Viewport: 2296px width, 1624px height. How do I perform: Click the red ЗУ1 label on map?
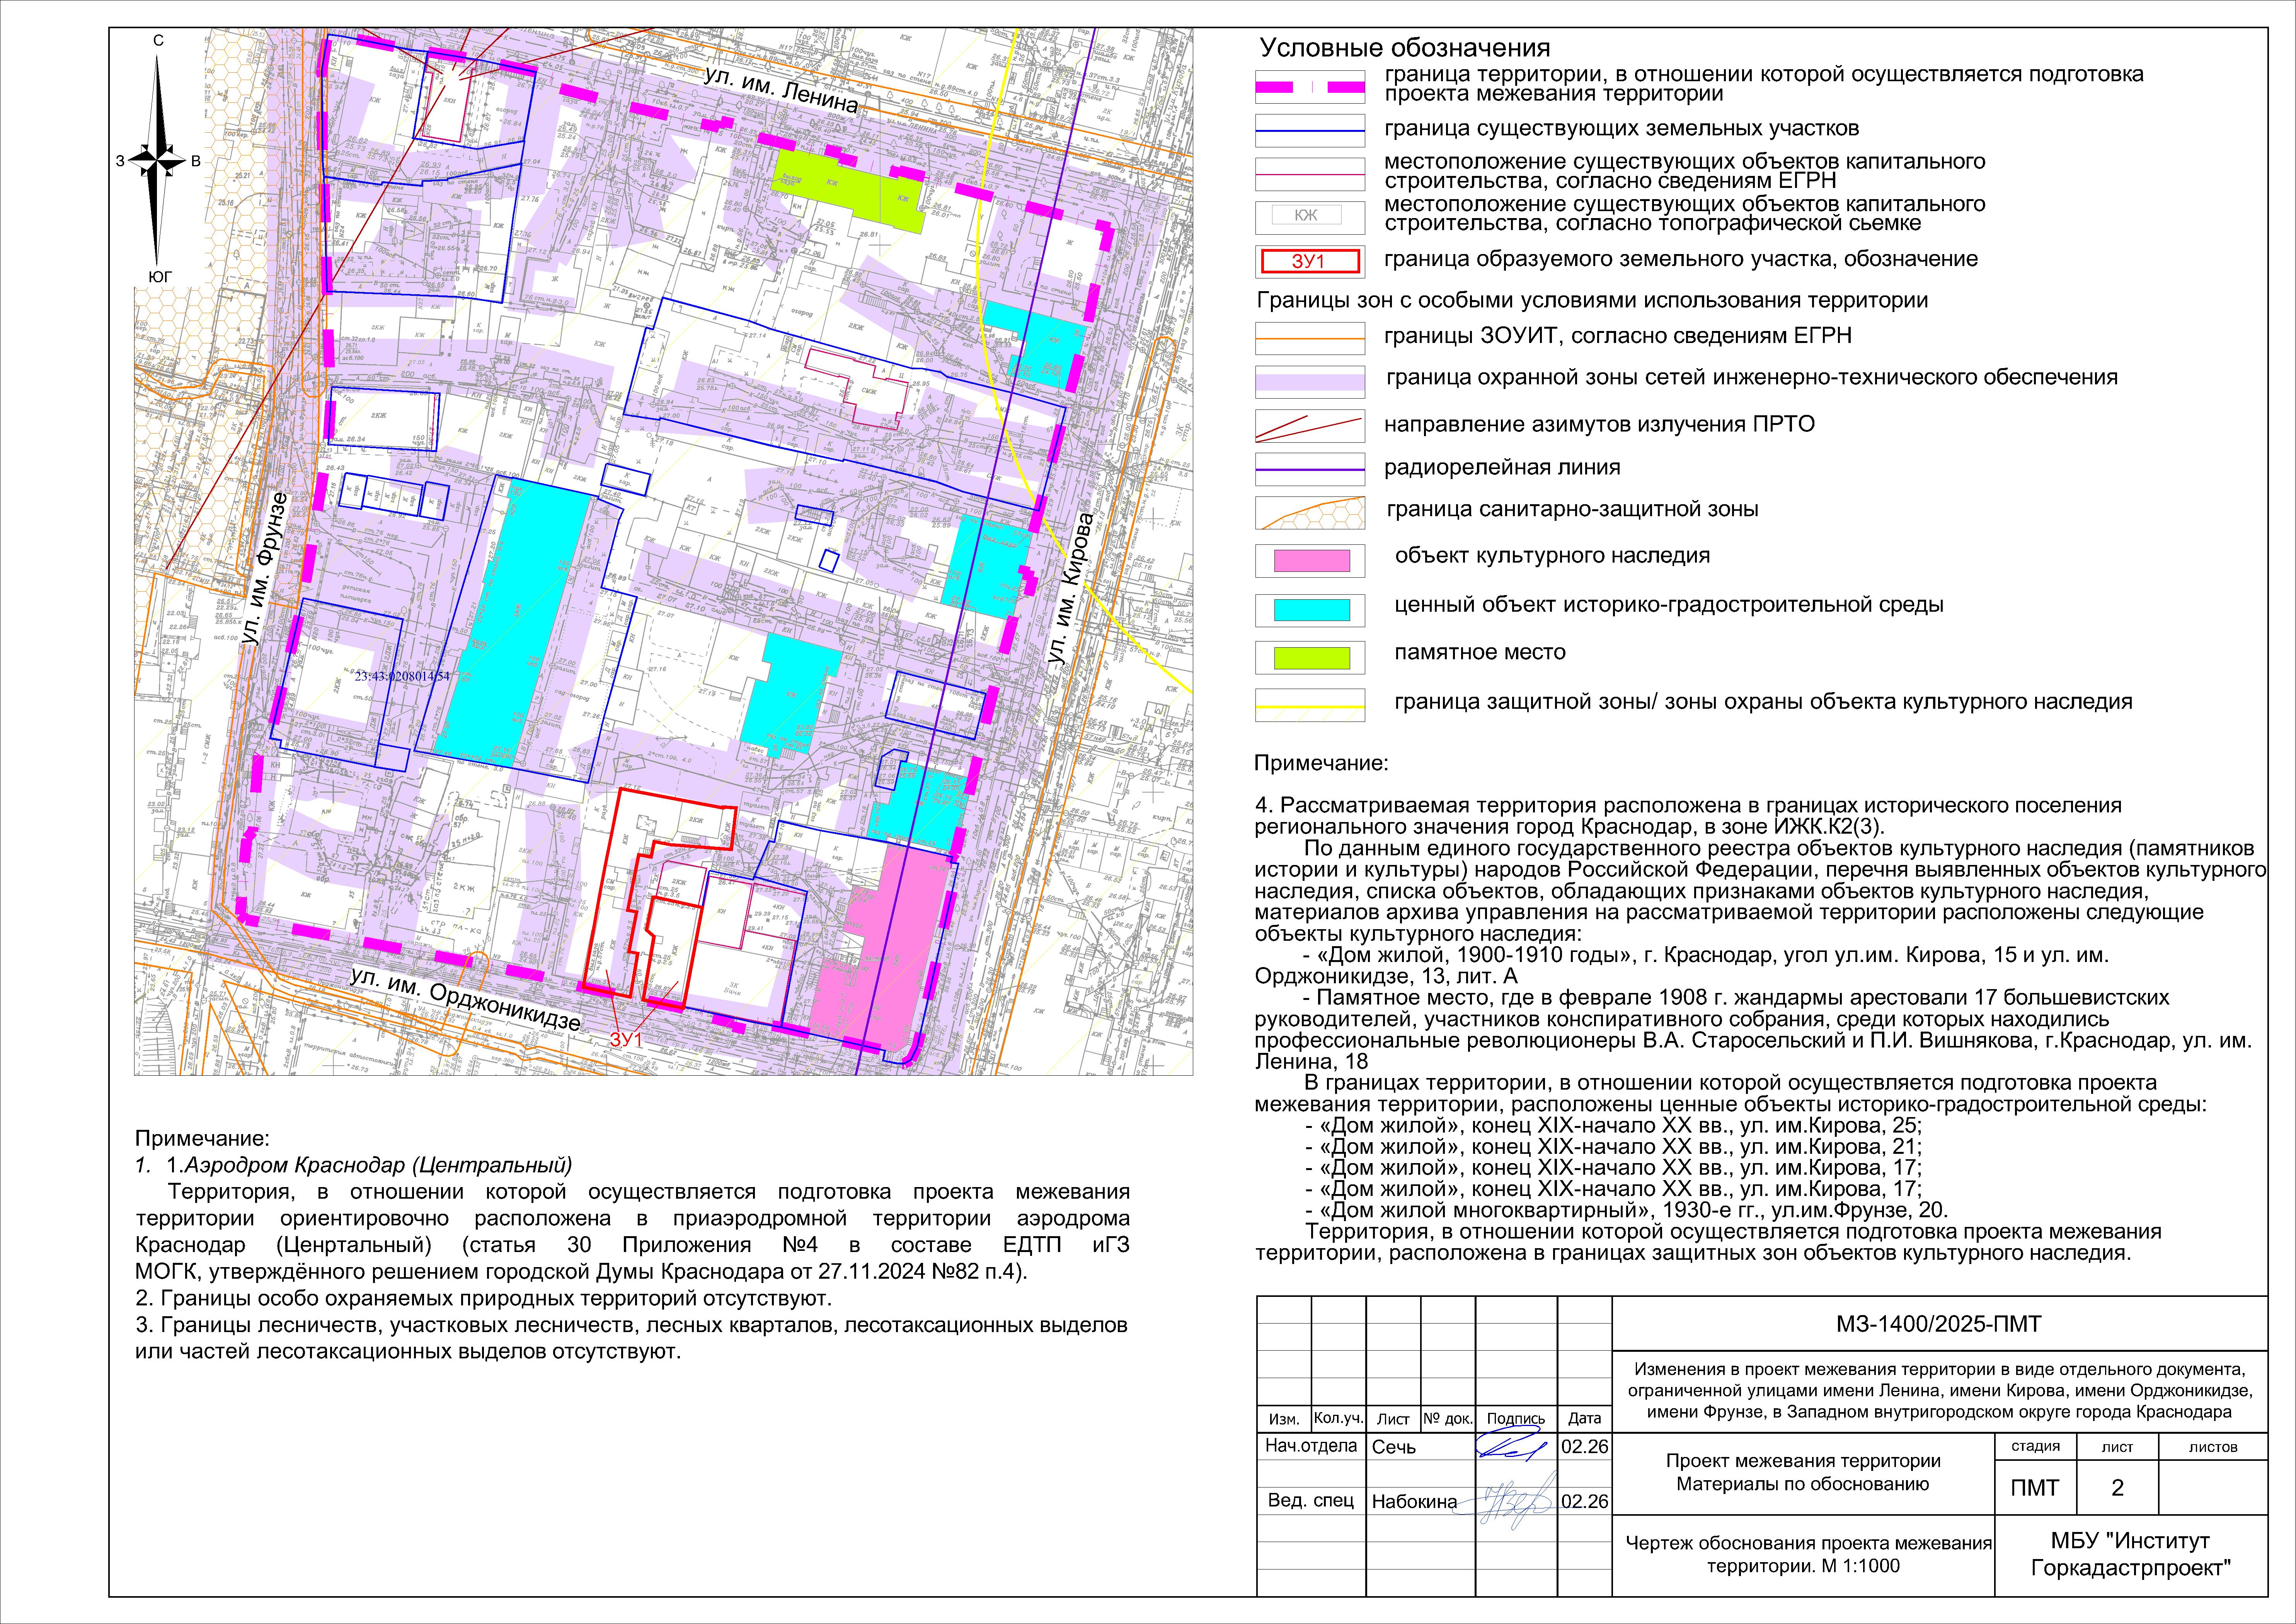626,1040
